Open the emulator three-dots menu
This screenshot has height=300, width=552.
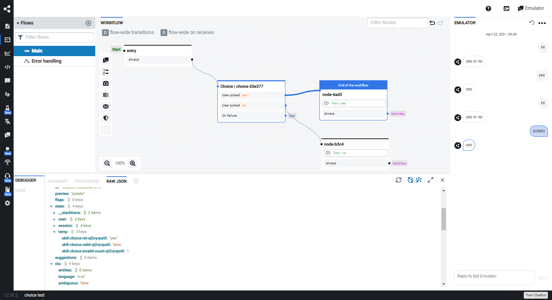coord(542,23)
